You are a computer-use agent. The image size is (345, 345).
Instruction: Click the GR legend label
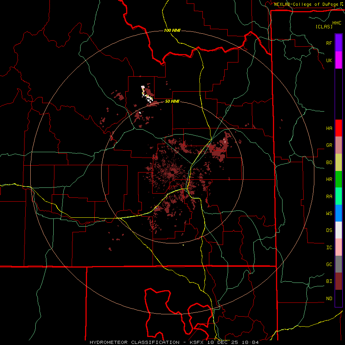coord(329,145)
